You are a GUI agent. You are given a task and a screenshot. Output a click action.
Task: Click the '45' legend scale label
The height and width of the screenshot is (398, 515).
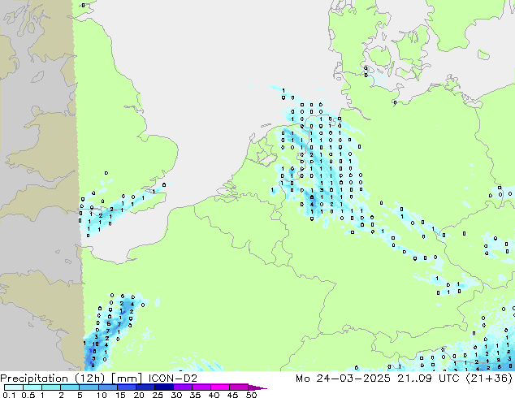coord(232,395)
